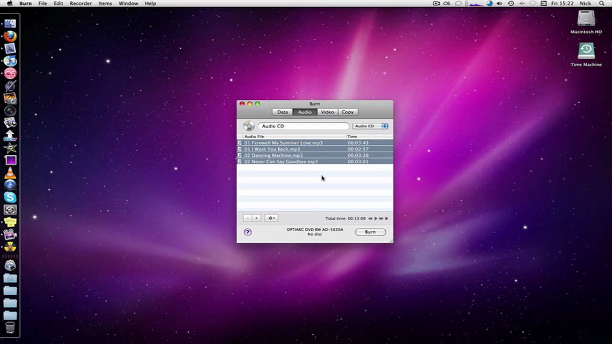Launch Firefox from the Dock

[10, 36]
